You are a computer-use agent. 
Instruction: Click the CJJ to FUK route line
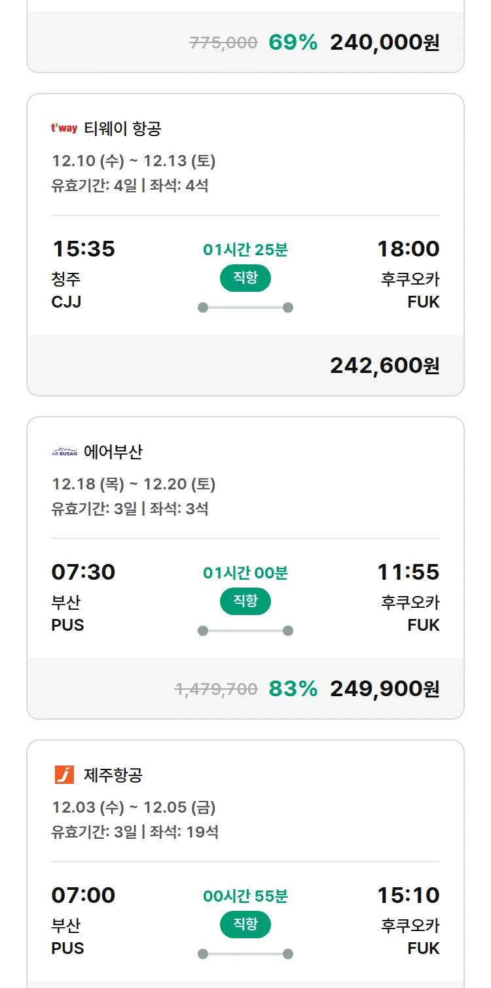tap(245, 308)
